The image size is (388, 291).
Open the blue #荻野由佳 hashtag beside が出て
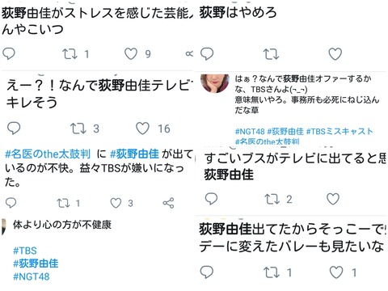point(134,154)
